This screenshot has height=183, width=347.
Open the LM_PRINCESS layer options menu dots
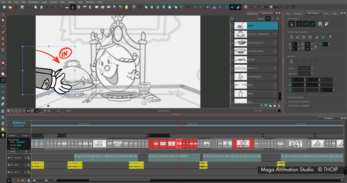point(275,76)
